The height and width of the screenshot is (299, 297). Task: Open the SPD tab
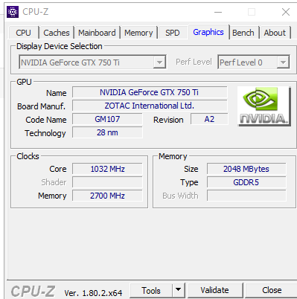[173, 33]
